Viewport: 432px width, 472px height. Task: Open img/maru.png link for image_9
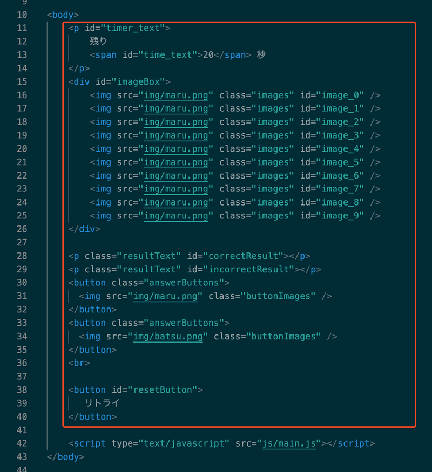176,216
